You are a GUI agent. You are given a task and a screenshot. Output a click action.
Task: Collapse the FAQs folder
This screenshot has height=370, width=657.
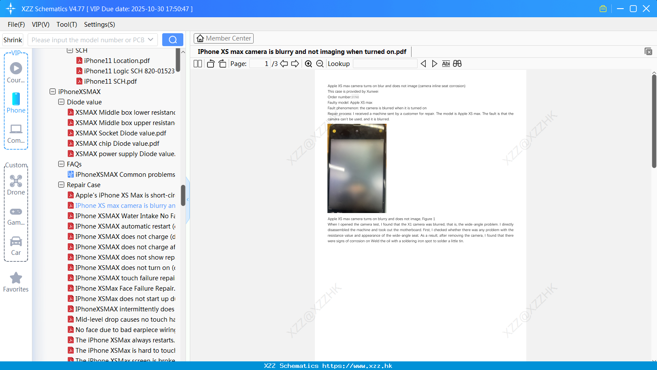coord(61,164)
